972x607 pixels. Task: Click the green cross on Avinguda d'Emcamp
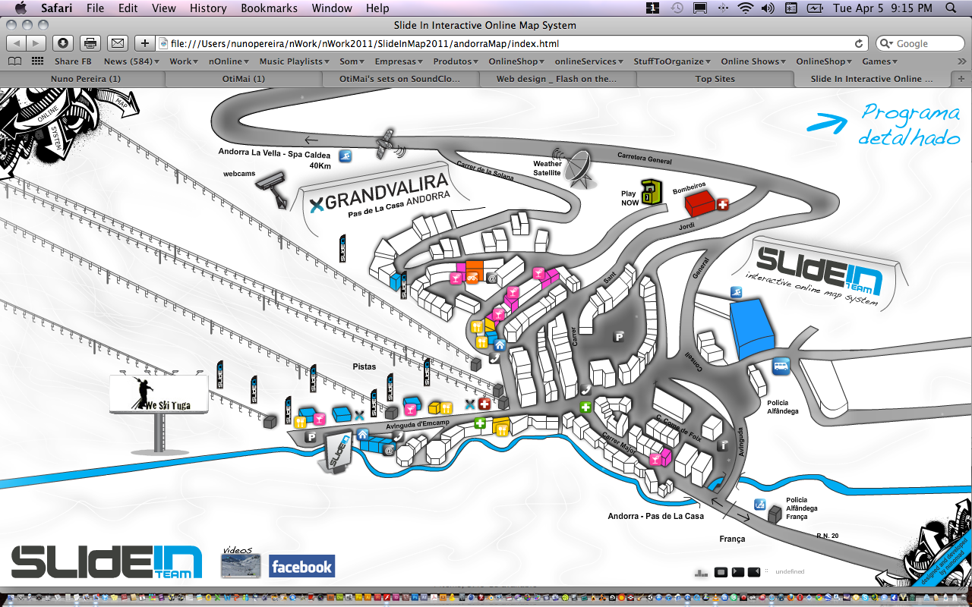tap(480, 423)
